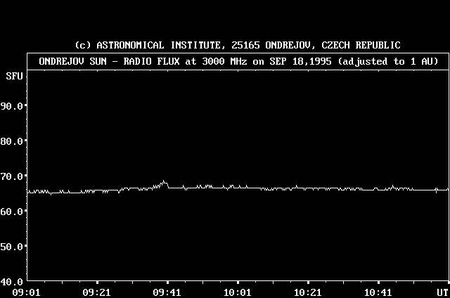
Task: Select "SEP 18,1995" date in the title
Action: coord(304,61)
